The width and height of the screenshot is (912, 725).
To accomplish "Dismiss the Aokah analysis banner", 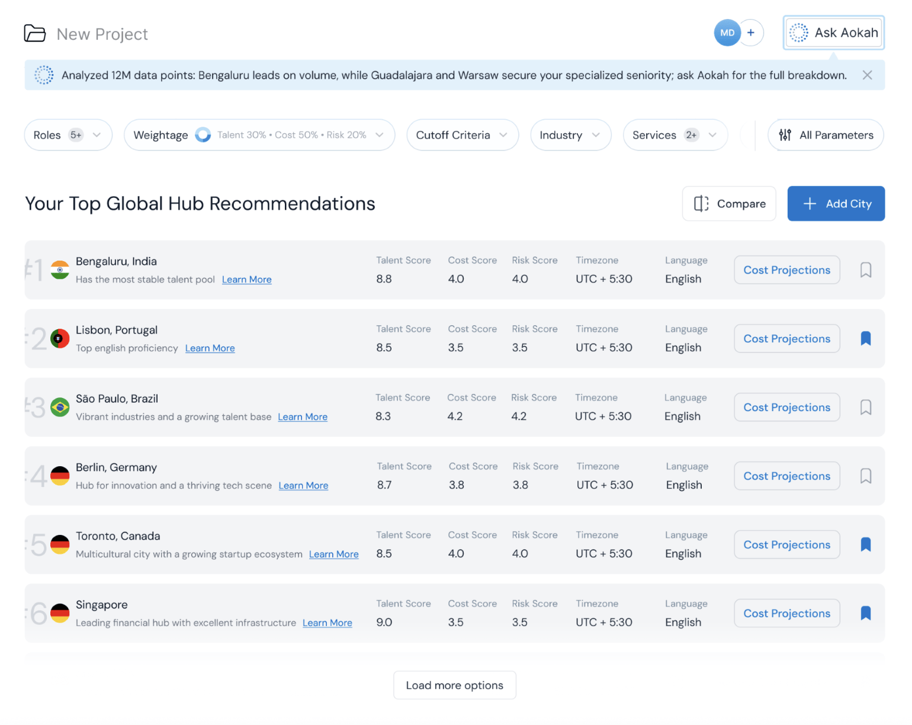I will click(867, 75).
